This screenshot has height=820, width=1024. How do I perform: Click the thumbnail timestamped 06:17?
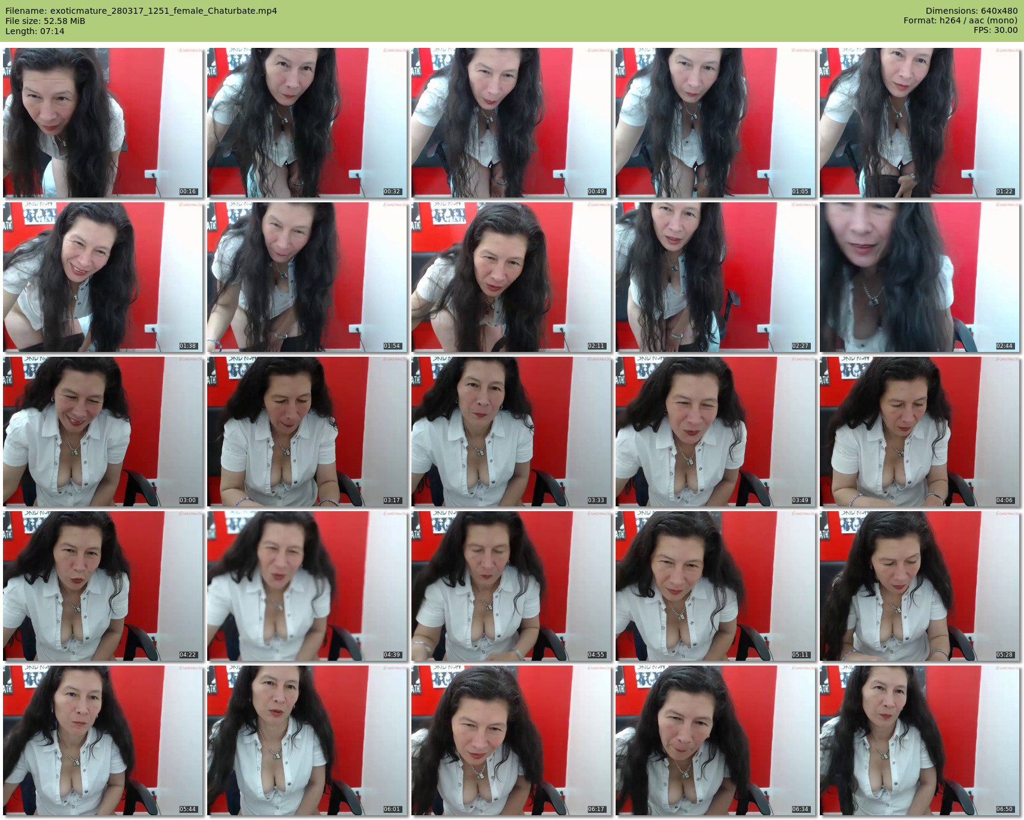click(511, 740)
